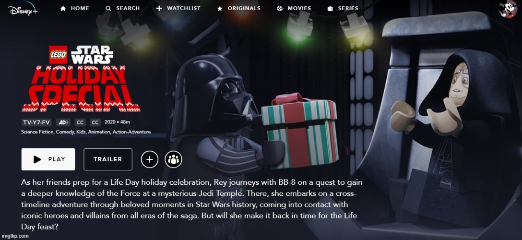Open Watchlist in the top navigation

click(x=178, y=8)
